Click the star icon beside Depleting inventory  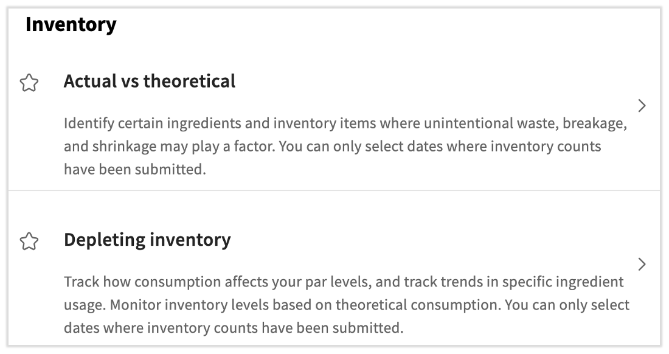[30, 240]
